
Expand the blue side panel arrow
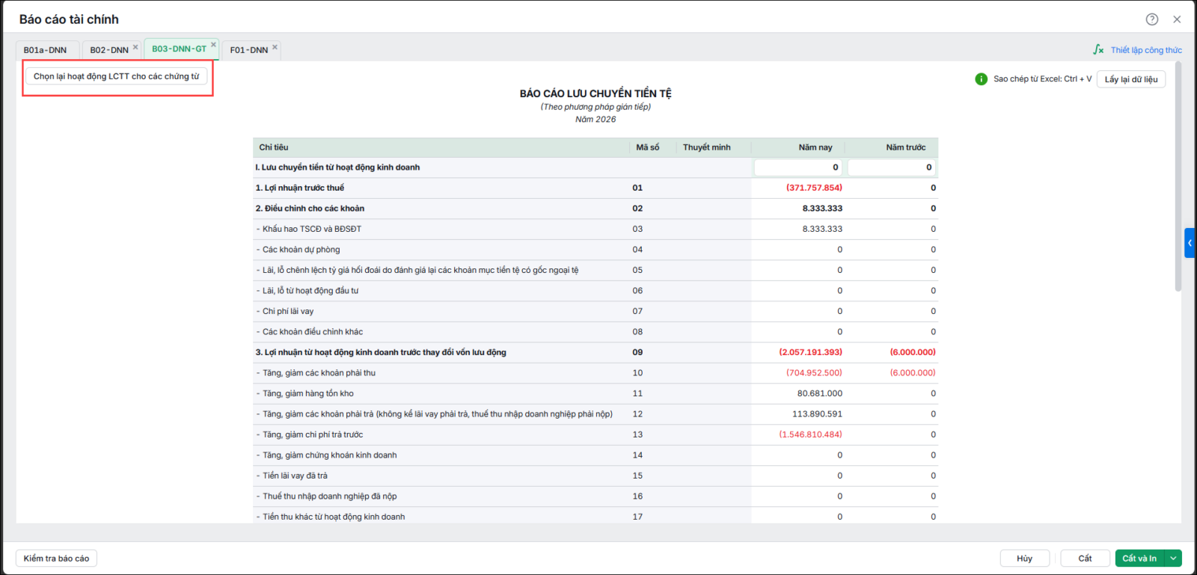click(x=1190, y=243)
